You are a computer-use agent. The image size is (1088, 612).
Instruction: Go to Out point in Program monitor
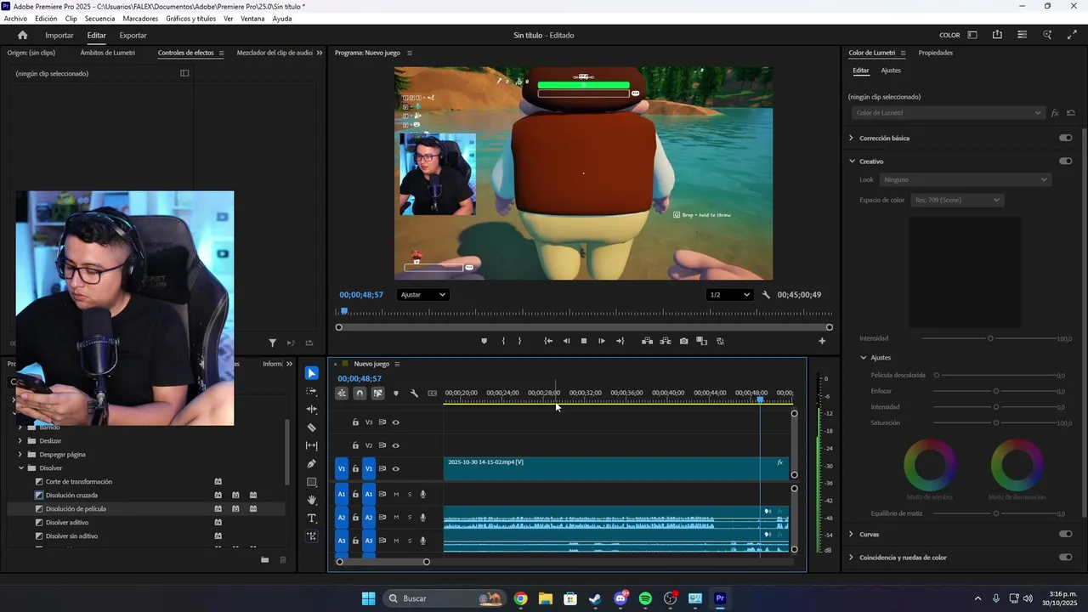[620, 341]
